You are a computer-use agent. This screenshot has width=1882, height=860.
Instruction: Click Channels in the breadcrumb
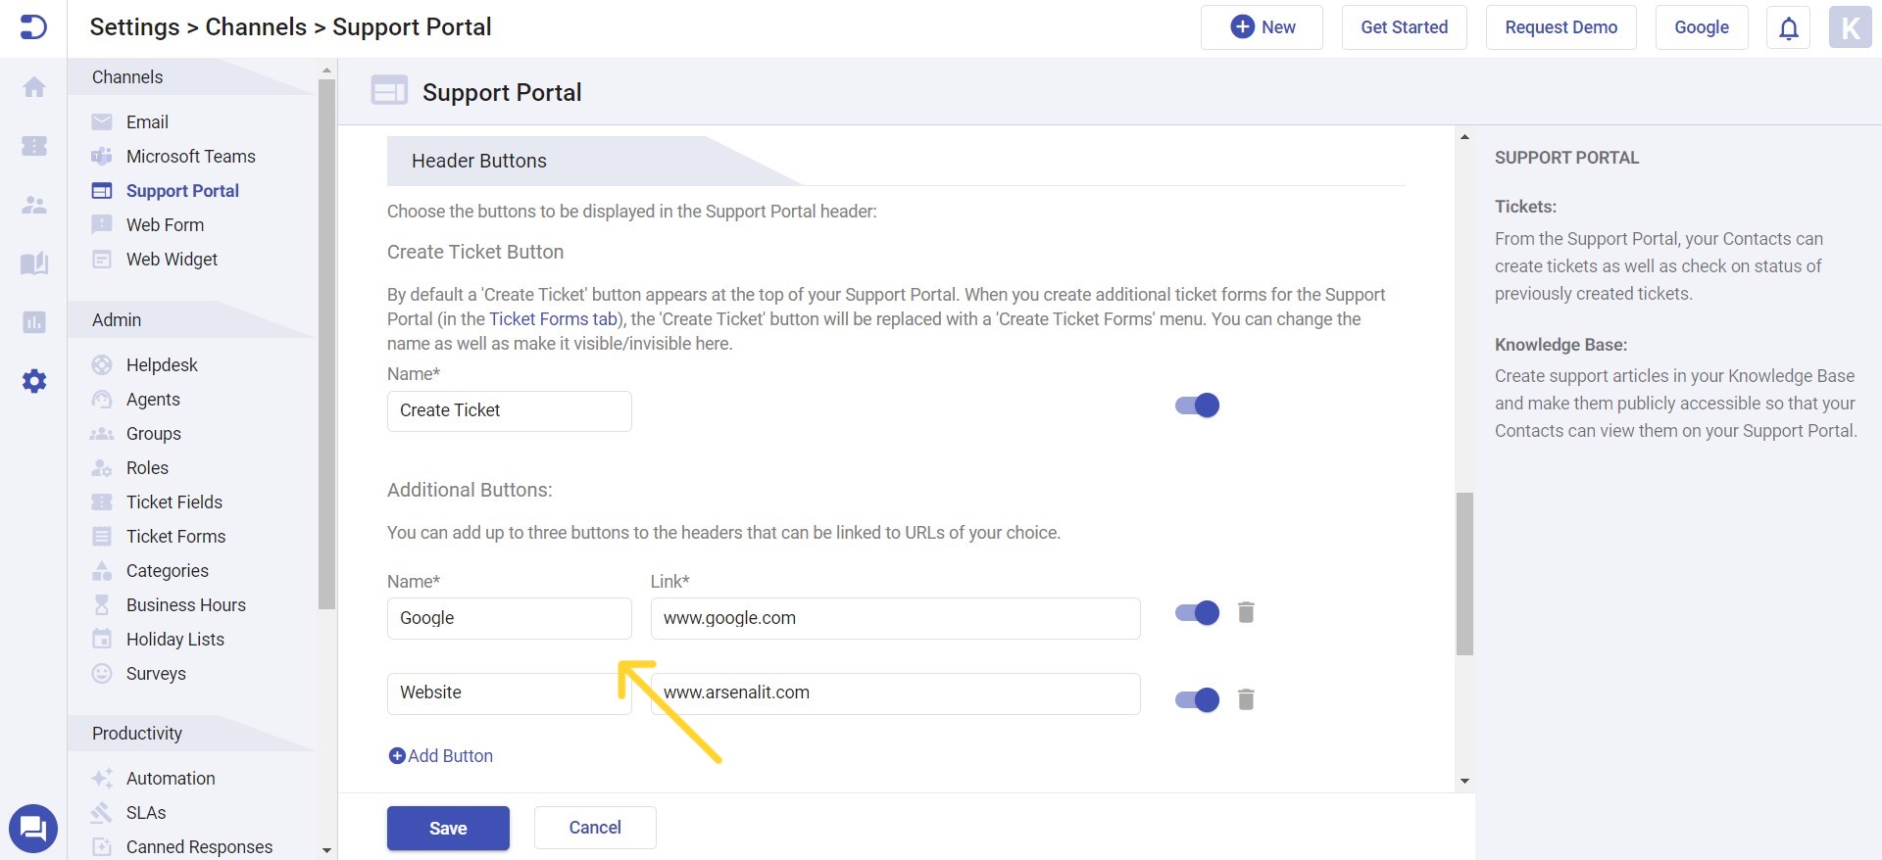tap(256, 27)
